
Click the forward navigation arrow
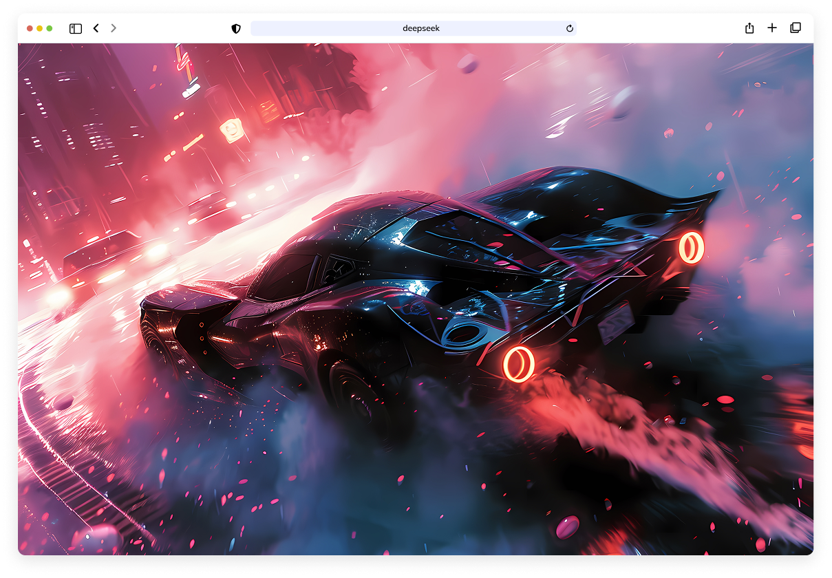point(113,28)
